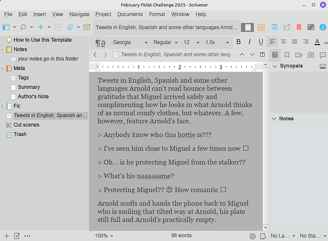Click the Trash folder in binder
The width and height of the screenshot is (328, 241).
coord(20,134)
